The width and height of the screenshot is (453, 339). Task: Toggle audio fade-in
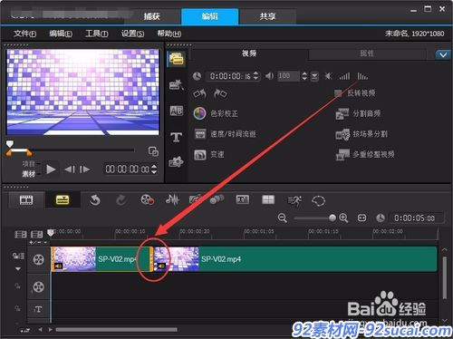point(344,76)
